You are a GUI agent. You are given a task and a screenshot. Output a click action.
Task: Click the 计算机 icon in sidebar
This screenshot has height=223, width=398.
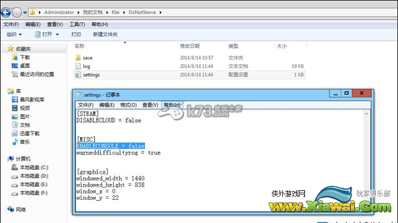(x=11, y=159)
